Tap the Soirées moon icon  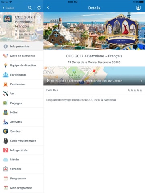pyautogui.click(x=6, y=131)
